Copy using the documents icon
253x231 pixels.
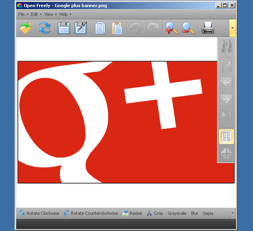[x=100, y=28]
